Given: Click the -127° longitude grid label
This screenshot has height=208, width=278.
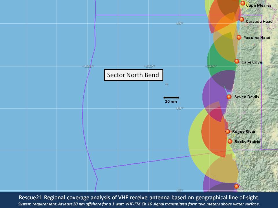Looking at the screenshot, I should tap(150, 66).
